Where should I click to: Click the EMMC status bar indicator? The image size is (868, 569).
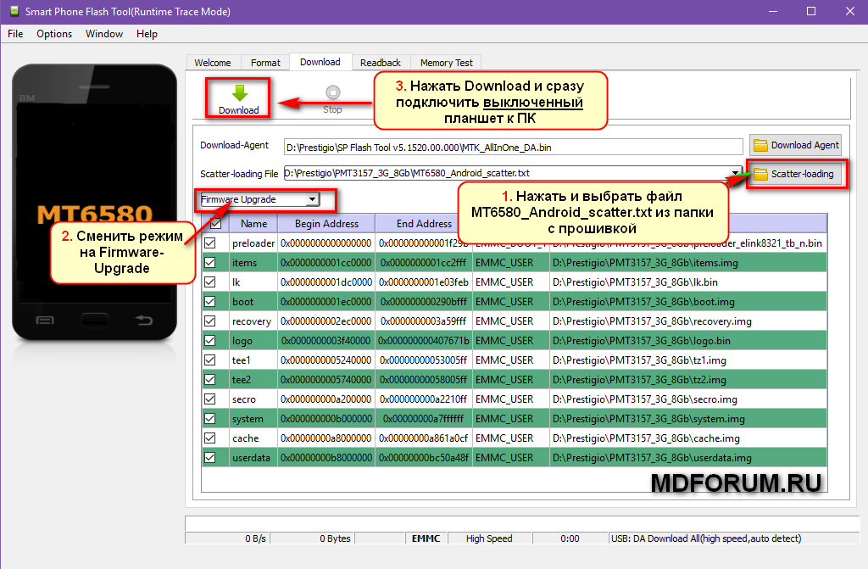coord(426,538)
